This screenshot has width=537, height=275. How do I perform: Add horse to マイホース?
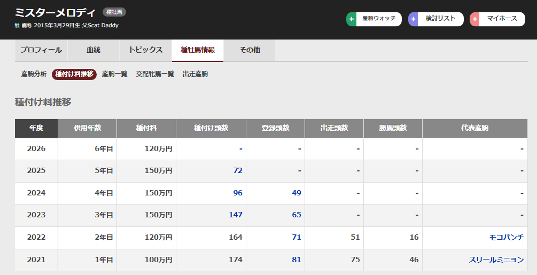pos(497,19)
